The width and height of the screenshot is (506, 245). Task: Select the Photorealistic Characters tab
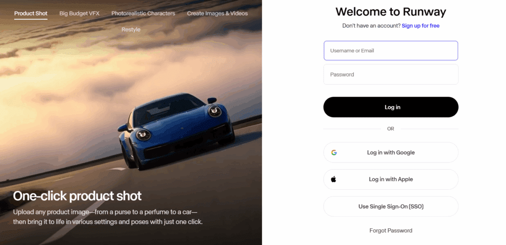(143, 13)
